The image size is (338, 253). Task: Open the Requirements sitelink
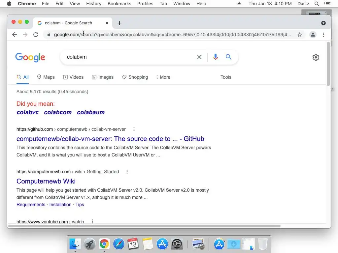click(x=31, y=205)
